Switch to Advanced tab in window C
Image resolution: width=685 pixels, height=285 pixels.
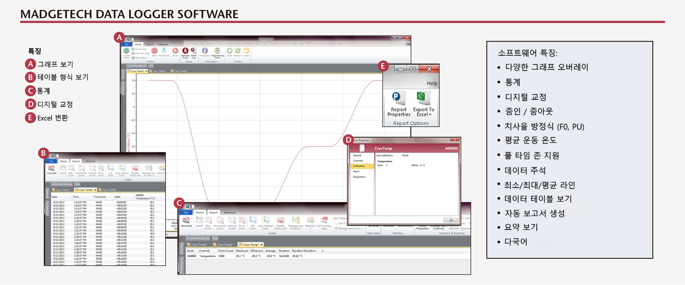pyautogui.click(x=230, y=212)
